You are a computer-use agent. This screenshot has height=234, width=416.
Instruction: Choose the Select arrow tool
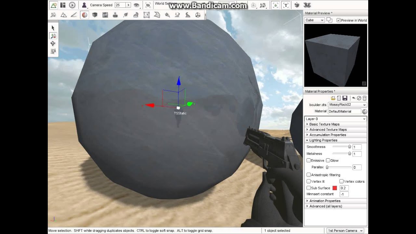pyautogui.click(x=53, y=28)
